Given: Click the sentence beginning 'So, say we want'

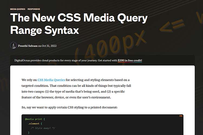Looking at the screenshot, I should (69, 107).
